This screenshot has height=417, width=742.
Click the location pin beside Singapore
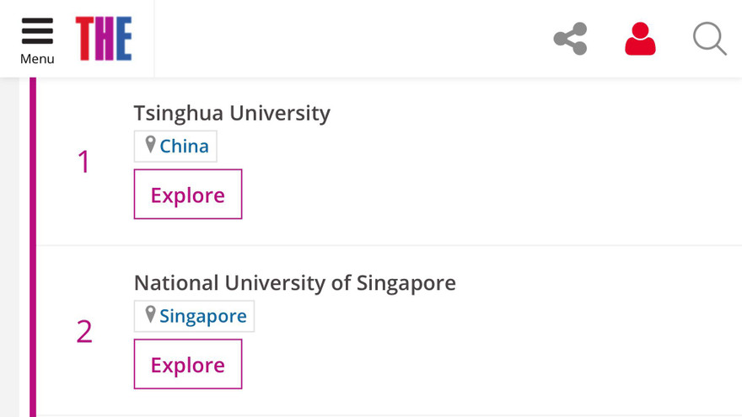click(x=150, y=315)
